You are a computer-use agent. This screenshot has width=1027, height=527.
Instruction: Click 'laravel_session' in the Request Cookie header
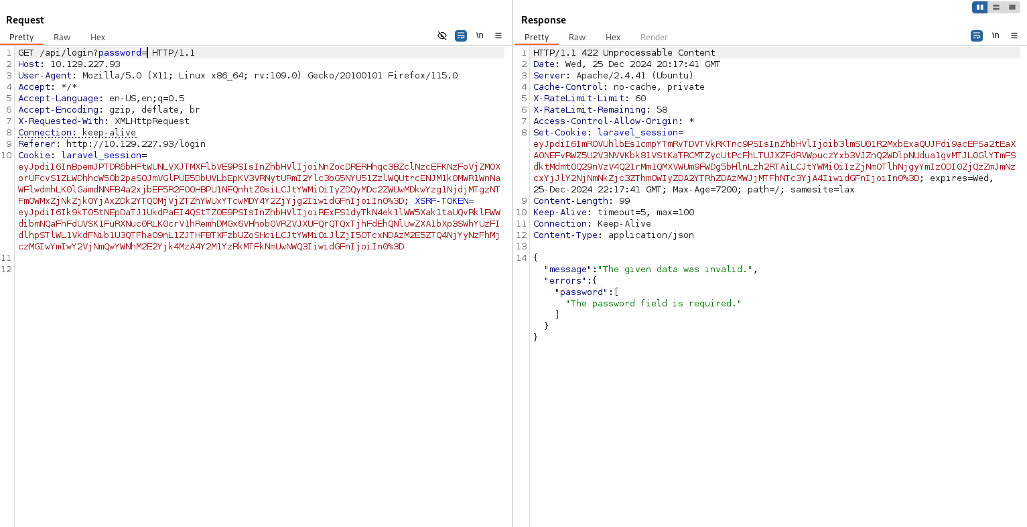(x=101, y=155)
